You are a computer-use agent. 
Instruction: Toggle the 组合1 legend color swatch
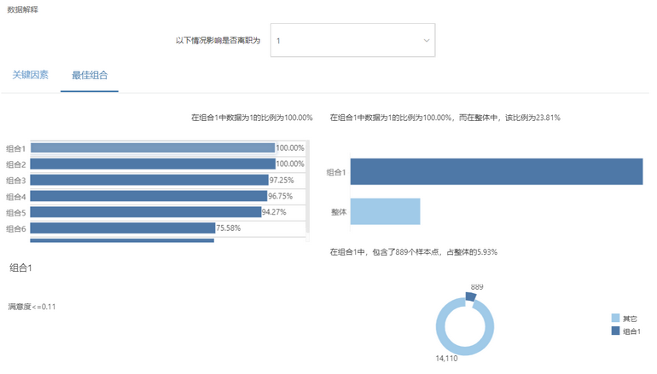click(615, 331)
